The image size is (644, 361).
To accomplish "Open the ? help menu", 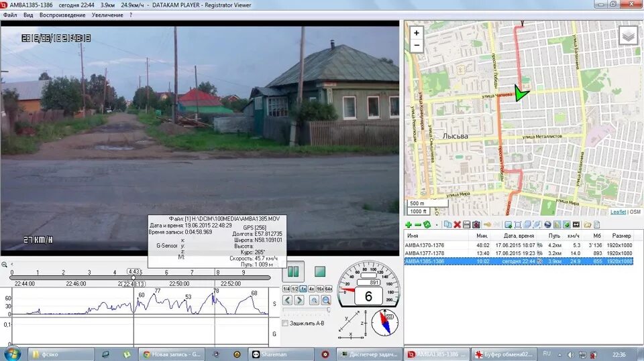I will click(131, 15).
